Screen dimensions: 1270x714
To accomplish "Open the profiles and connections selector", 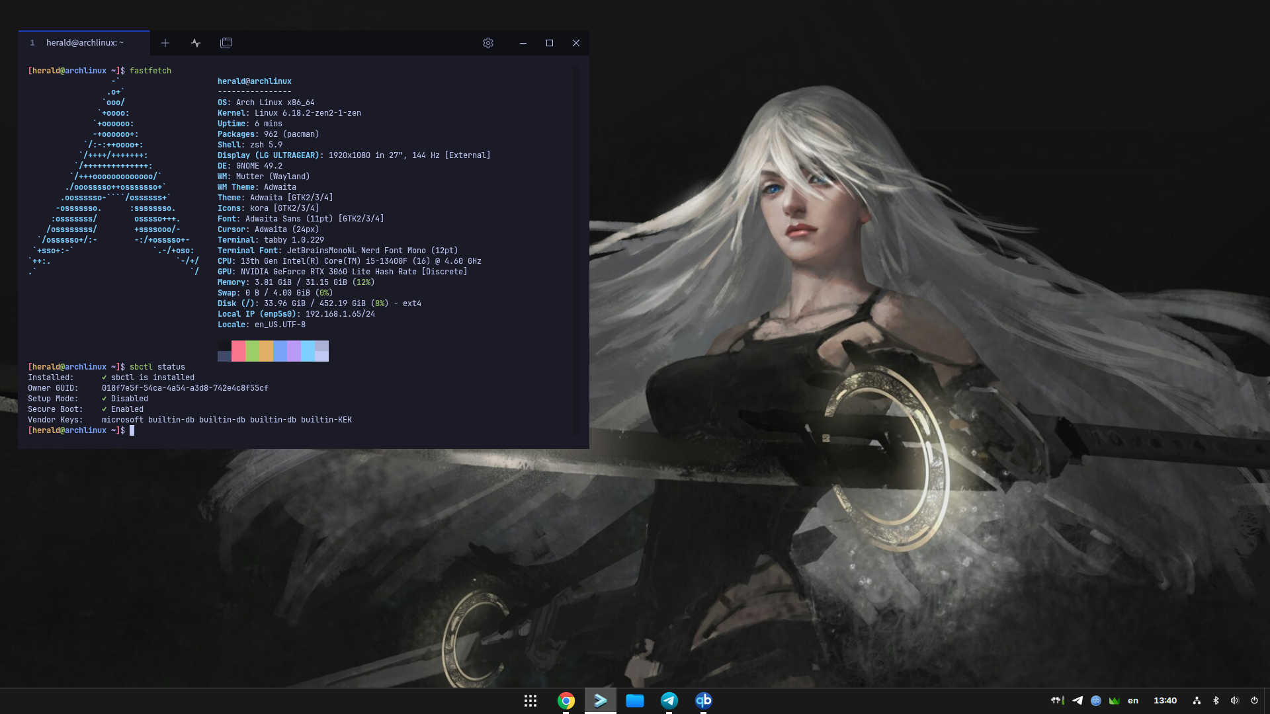I will [x=196, y=43].
